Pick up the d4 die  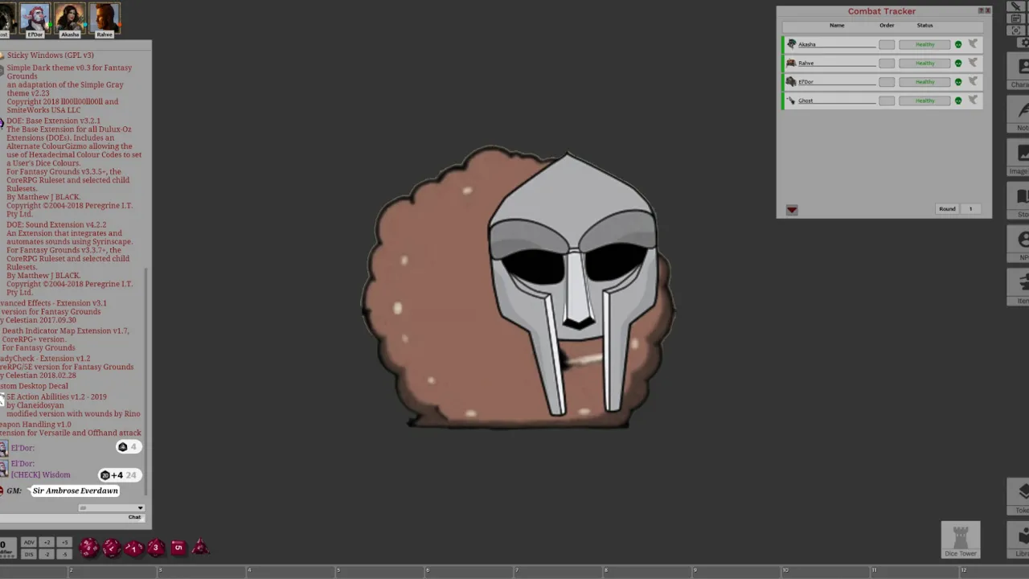click(200, 548)
